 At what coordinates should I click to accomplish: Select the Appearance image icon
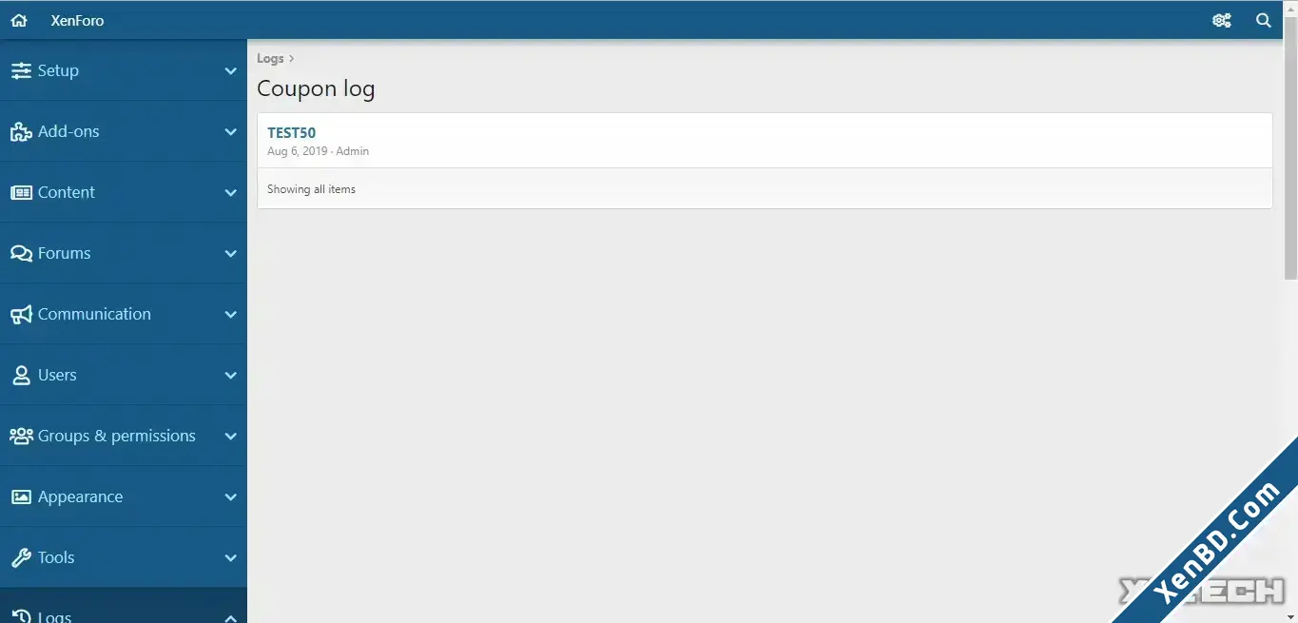[x=21, y=496]
